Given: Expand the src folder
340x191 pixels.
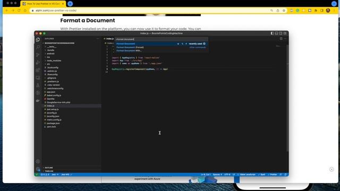Looking at the screenshot, I should pos(72,64).
